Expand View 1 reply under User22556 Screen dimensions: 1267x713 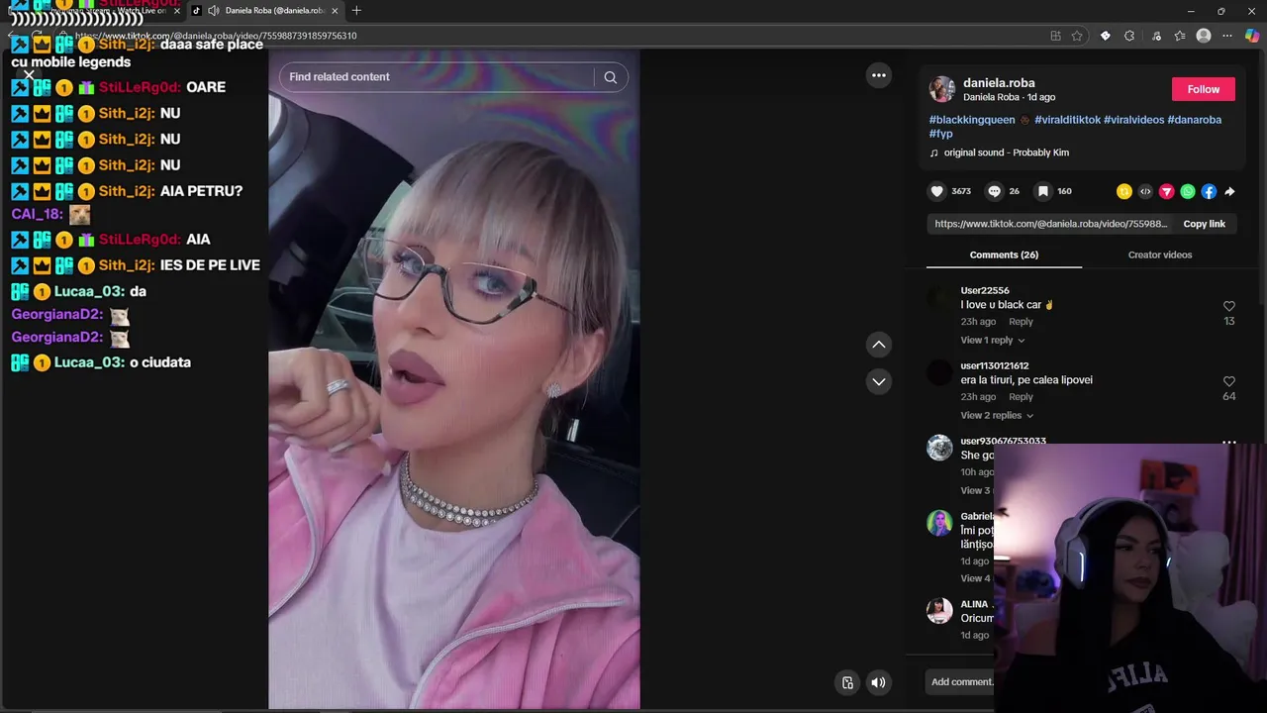(x=993, y=340)
